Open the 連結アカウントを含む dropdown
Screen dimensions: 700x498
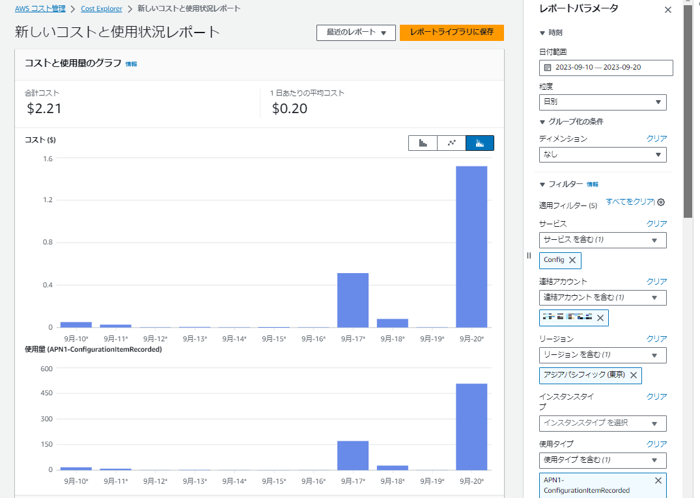pos(603,297)
